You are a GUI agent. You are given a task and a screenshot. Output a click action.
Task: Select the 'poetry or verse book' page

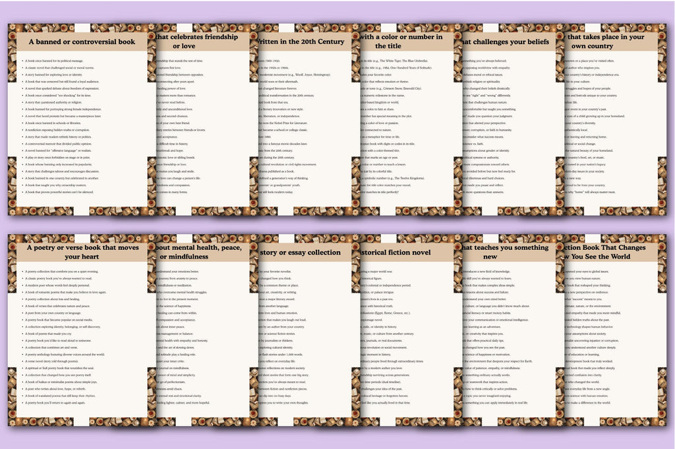point(82,330)
